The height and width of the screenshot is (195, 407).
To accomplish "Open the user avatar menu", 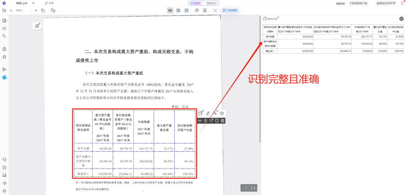I will click(x=402, y=3).
